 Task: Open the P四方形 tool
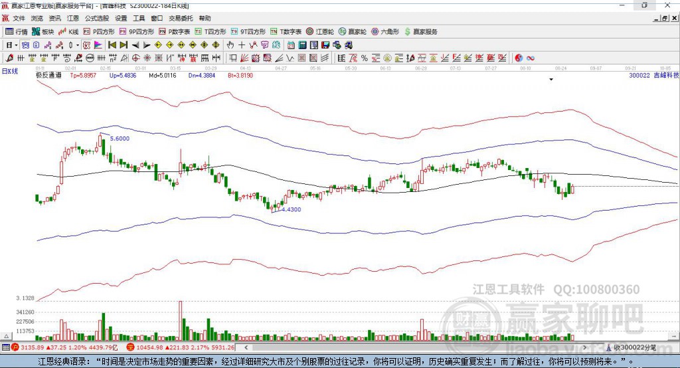click(99, 32)
